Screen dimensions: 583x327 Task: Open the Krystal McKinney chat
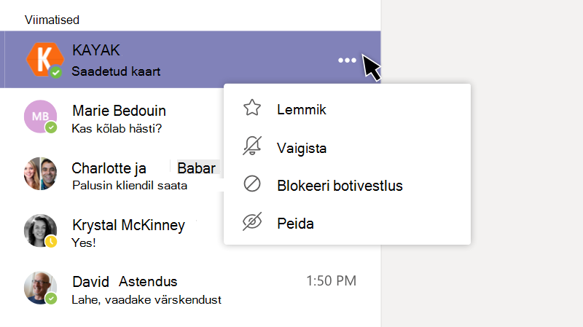point(111,231)
